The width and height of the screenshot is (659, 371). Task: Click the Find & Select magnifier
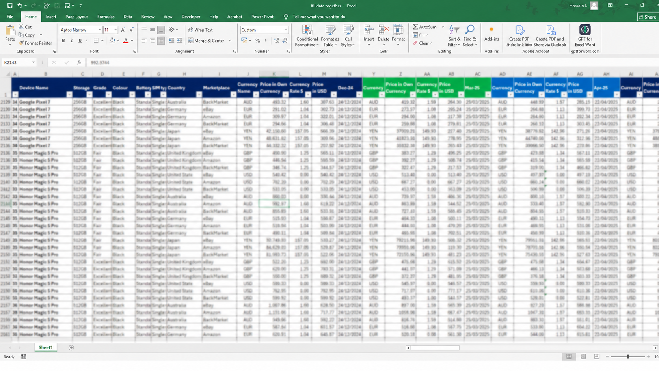[x=470, y=30]
